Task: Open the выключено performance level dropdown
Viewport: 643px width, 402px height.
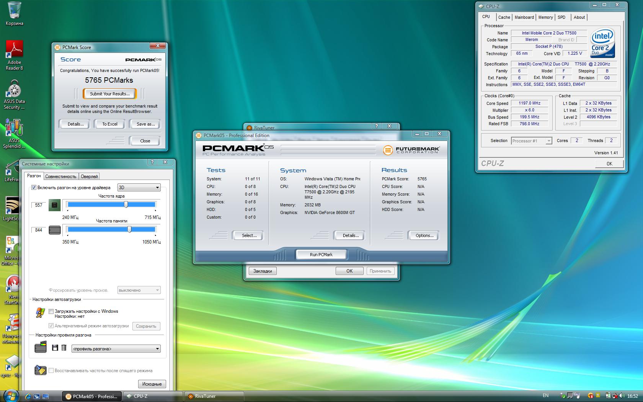Action: [x=139, y=290]
